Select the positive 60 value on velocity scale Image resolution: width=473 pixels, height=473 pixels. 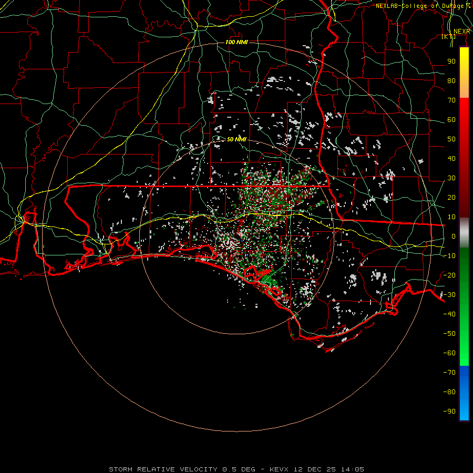pyautogui.click(x=451, y=119)
